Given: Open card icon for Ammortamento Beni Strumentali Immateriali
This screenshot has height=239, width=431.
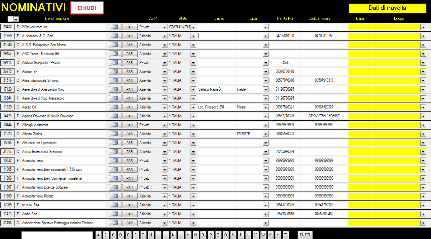Looking at the screenshot, I should (x=115, y=178).
